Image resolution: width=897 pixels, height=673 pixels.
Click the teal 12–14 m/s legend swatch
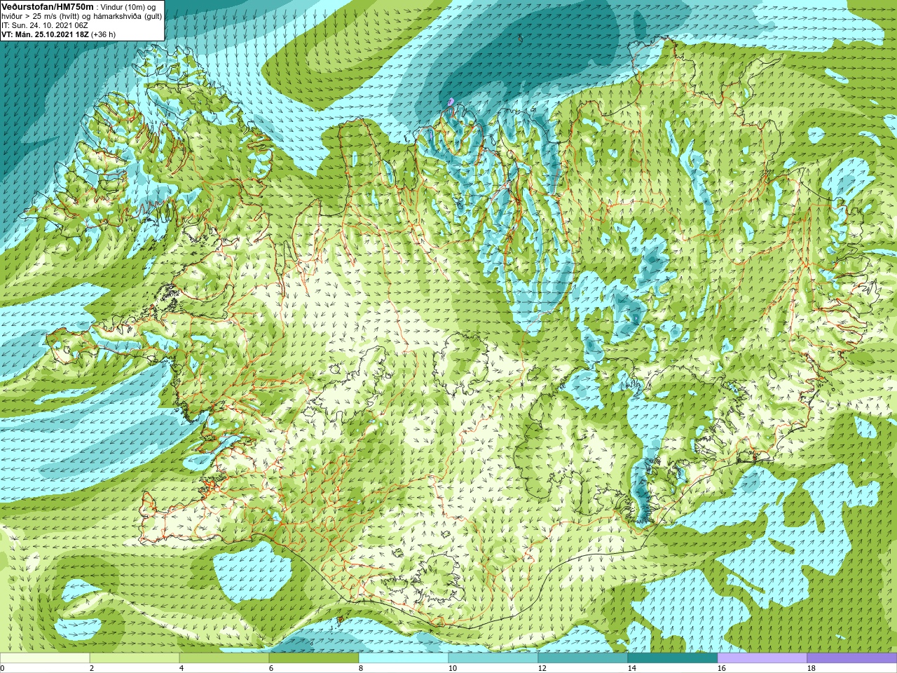583,658
